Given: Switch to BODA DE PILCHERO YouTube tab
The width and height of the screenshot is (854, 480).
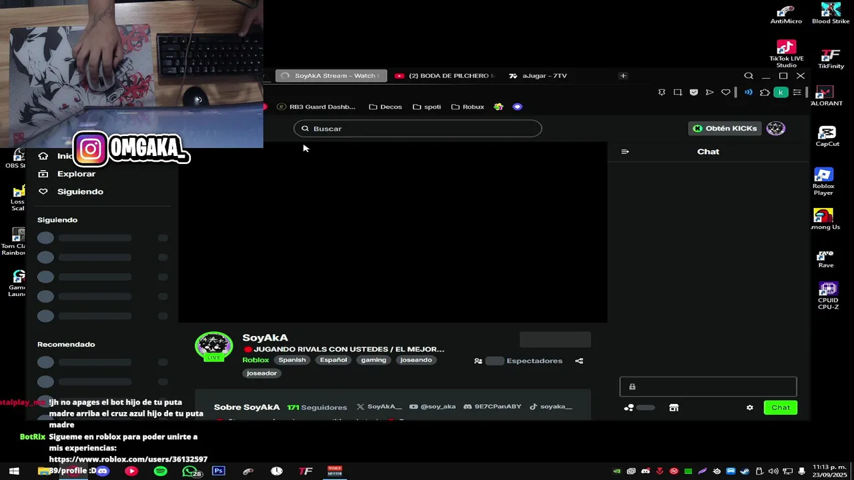Looking at the screenshot, I should (444, 76).
